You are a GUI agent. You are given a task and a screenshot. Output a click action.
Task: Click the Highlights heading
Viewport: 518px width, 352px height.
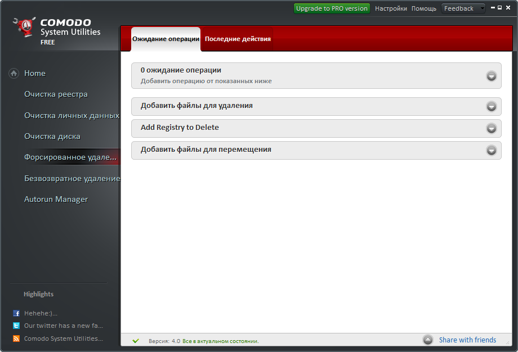pos(38,294)
